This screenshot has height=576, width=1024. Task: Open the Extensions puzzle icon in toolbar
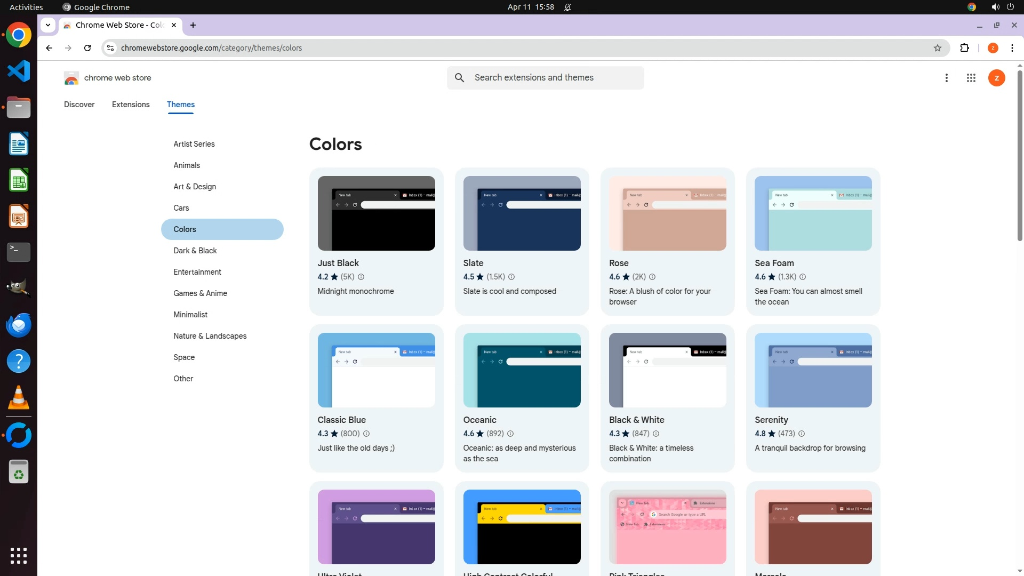click(x=964, y=48)
